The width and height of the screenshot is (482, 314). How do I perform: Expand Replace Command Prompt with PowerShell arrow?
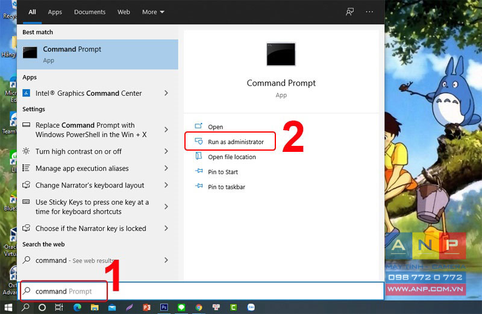166,130
